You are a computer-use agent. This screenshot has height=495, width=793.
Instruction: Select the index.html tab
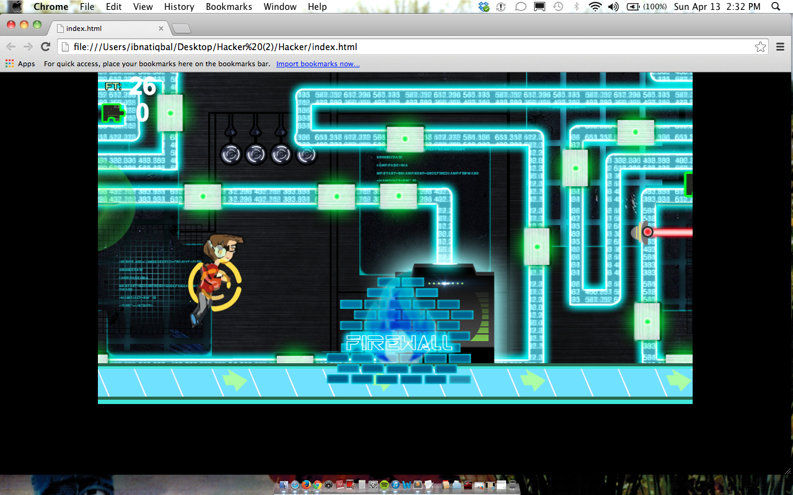(108, 28)
